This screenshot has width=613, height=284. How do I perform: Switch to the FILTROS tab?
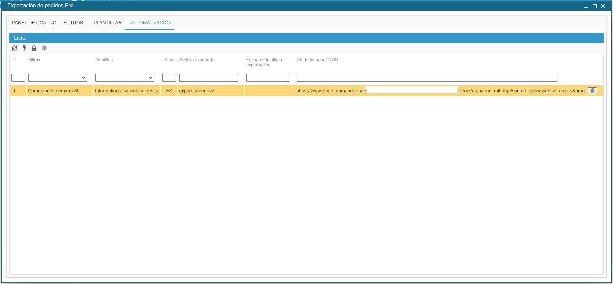tap(73, 23)
